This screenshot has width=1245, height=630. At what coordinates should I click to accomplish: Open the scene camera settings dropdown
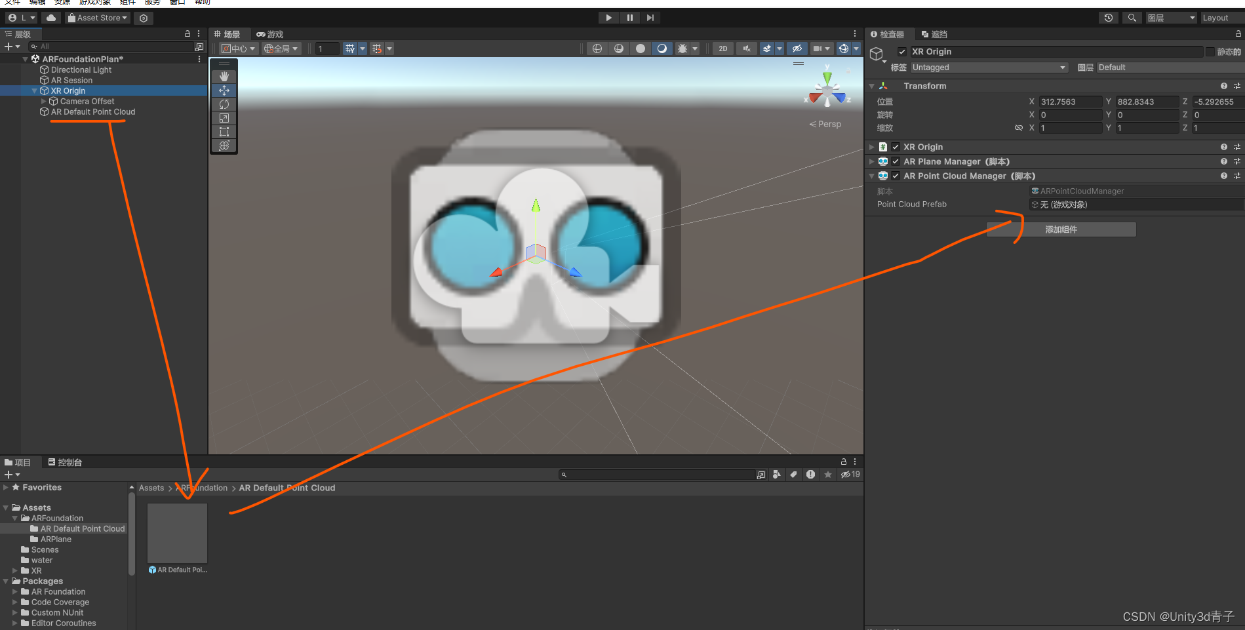click(821, 49)
